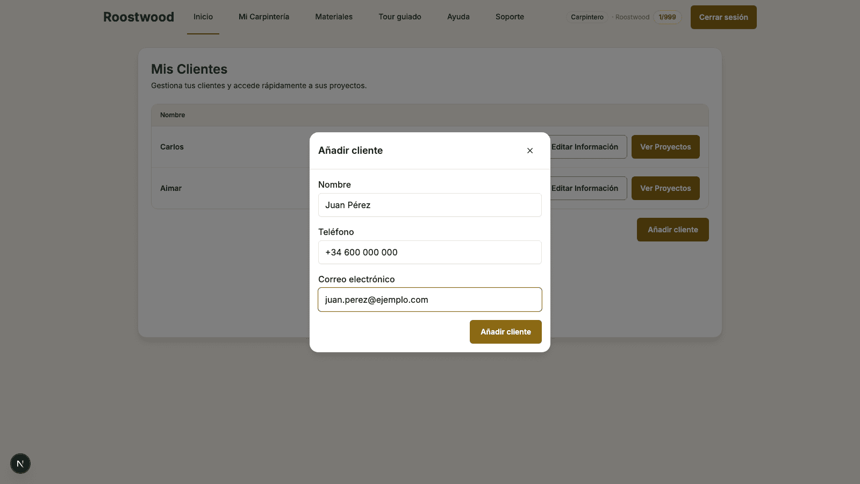This screenshot has width=860, height=484.
Task: Focus the Teléfono input field
Action: click(430, 252)
